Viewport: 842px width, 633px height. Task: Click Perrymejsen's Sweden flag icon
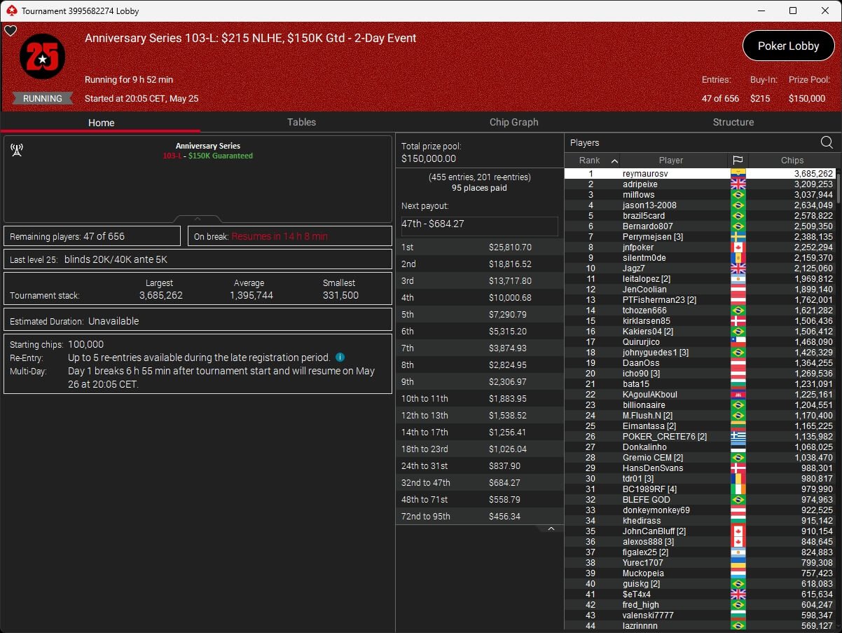pos(738,237)
